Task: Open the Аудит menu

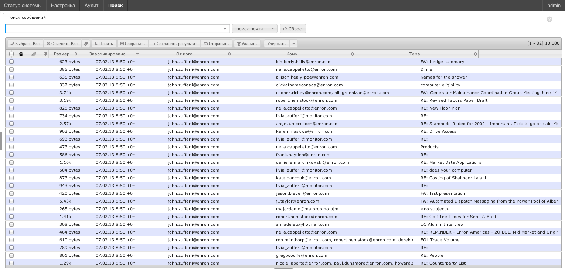Action: (91, 6)
